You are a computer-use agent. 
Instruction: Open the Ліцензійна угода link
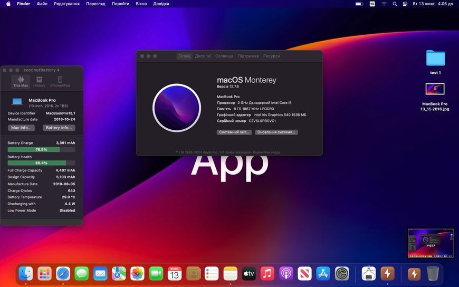[x=266, y=152]
